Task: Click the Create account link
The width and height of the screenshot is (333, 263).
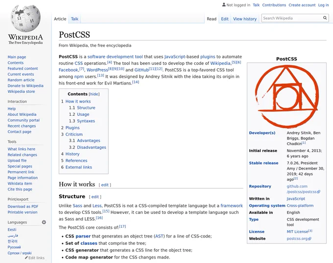Action: tap(302, 5)
